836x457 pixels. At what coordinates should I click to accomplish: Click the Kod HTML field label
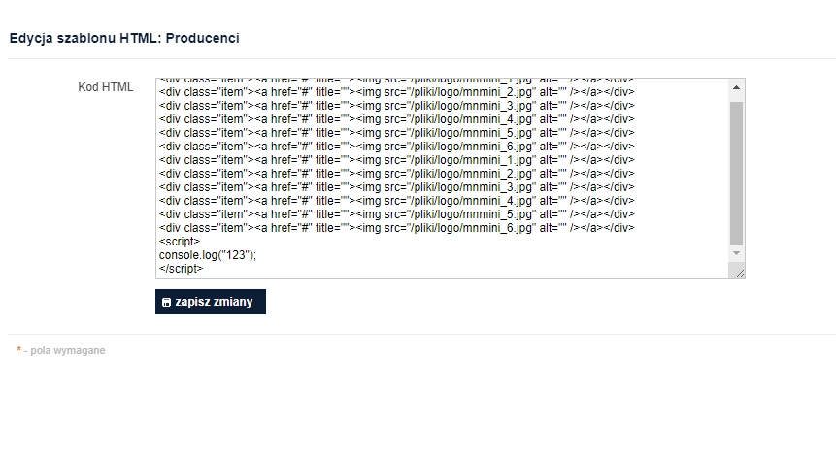[106, 87]
